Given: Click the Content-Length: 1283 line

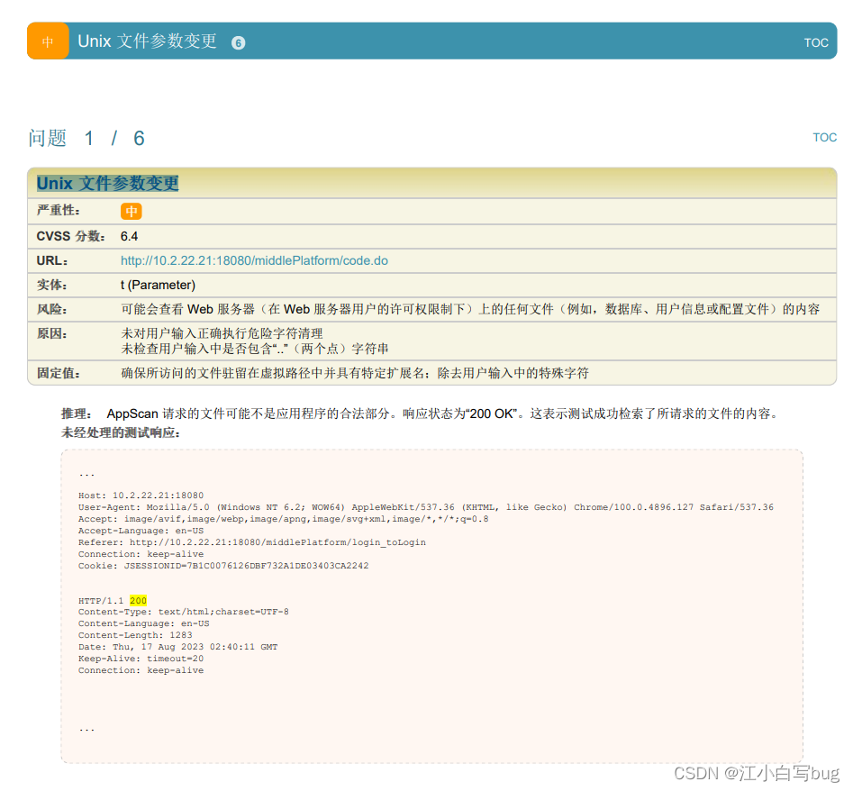Looking at the screenshot, I should 135,635.
